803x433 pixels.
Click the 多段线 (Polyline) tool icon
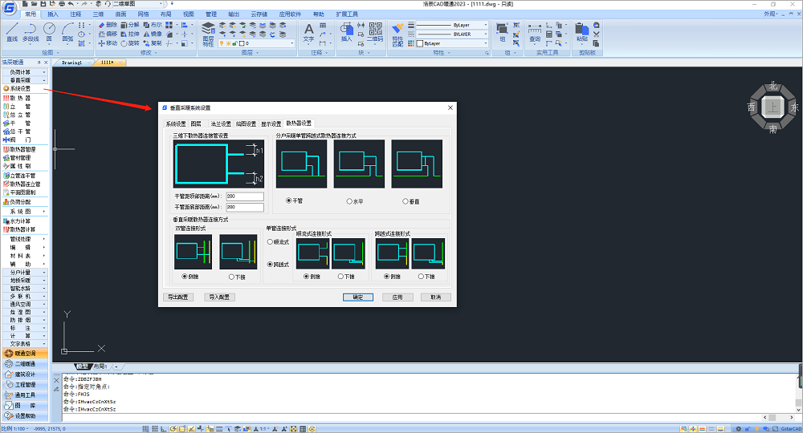click(x=31, y=30)
